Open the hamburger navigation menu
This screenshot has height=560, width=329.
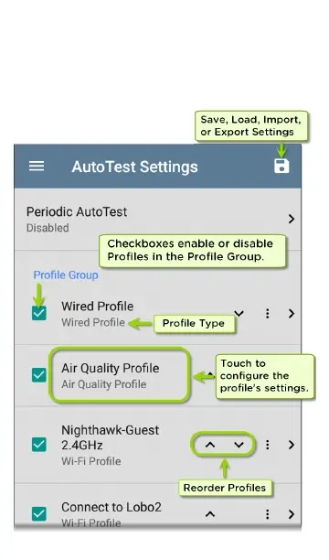click(37, 166)
